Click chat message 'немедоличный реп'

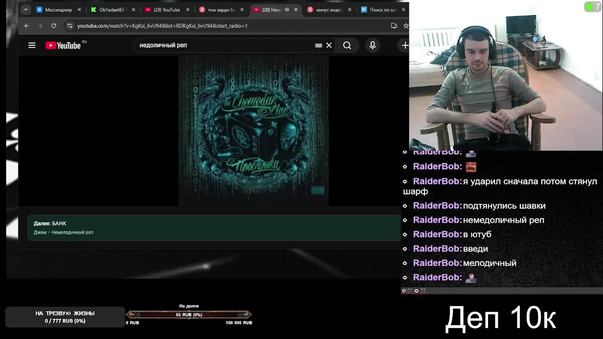tap(504, 220)
